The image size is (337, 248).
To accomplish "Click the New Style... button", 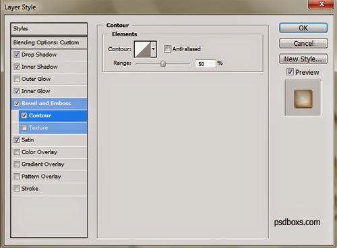I will click(x=303, y=59).
